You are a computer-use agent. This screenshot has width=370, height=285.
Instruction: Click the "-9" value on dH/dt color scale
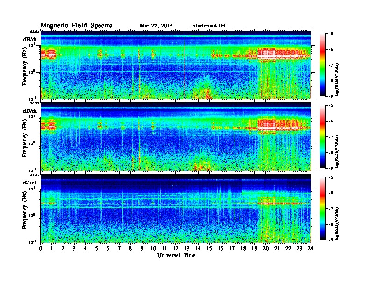click(x=331, y=96)
